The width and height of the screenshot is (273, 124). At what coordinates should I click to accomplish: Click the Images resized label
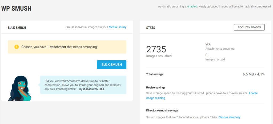tap(215, 59)
